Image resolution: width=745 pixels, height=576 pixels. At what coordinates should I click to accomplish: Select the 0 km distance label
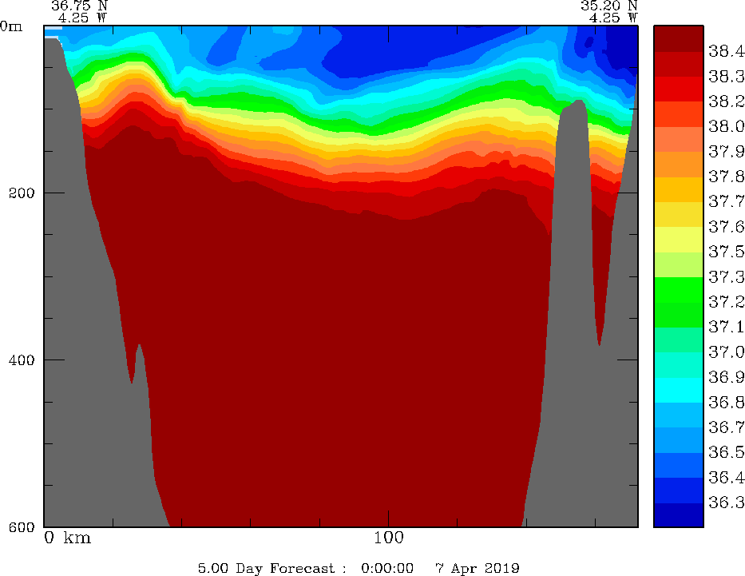pos(67,538)
